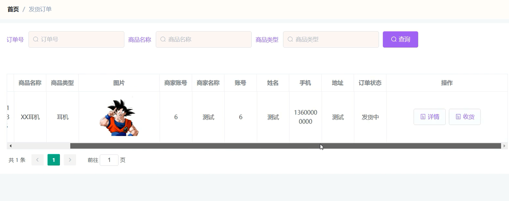Image resolution: width=509 pixels, height=201 pixels.
Task: Go to next page with right chevron
Action: point(70,160)
